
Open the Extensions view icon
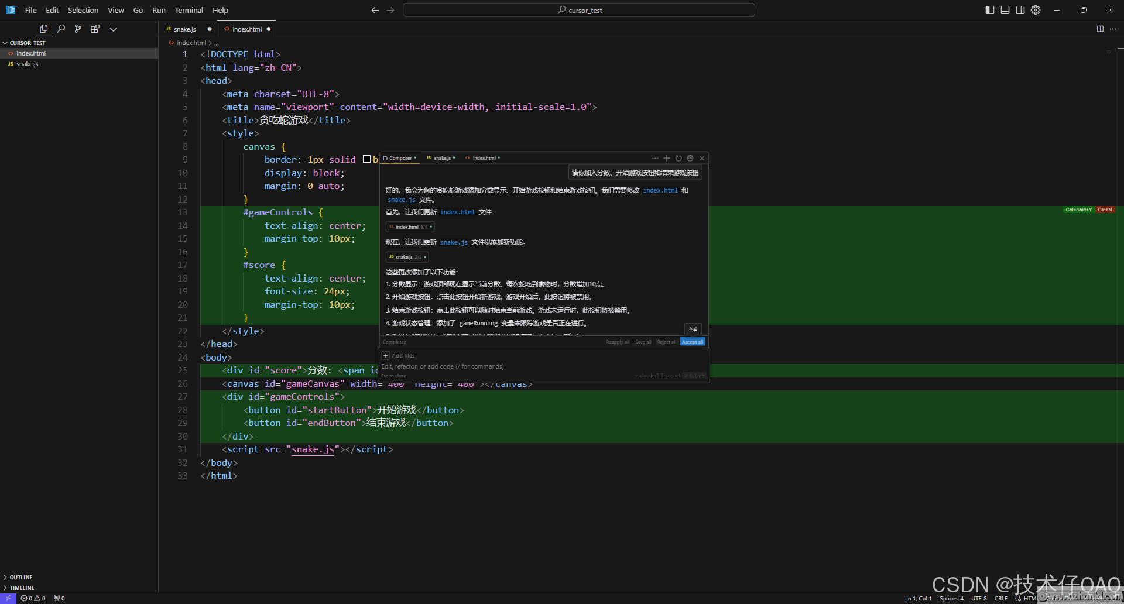pyautogui.click(x=95, y=29)
